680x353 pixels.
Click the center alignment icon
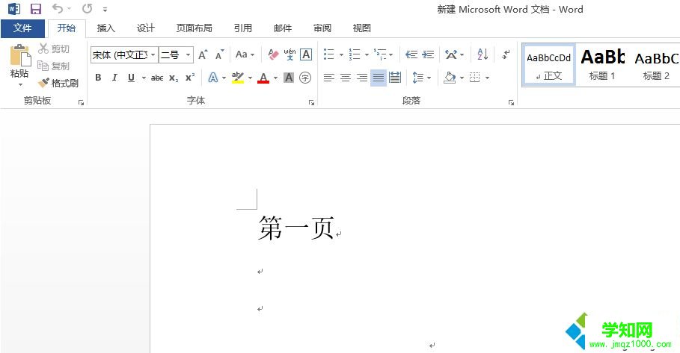pyautogui.click(x=345, y=78)
